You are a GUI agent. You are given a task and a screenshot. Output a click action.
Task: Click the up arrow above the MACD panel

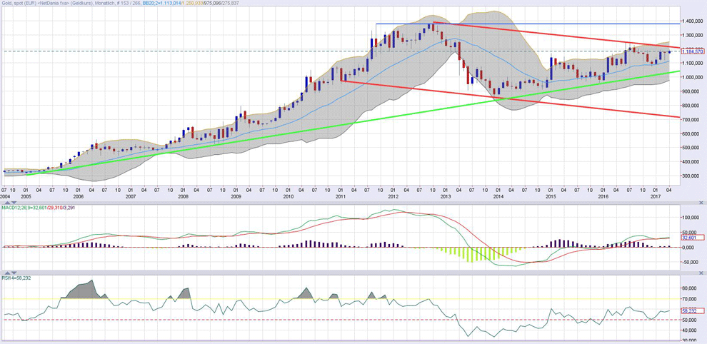click(6, 202)
